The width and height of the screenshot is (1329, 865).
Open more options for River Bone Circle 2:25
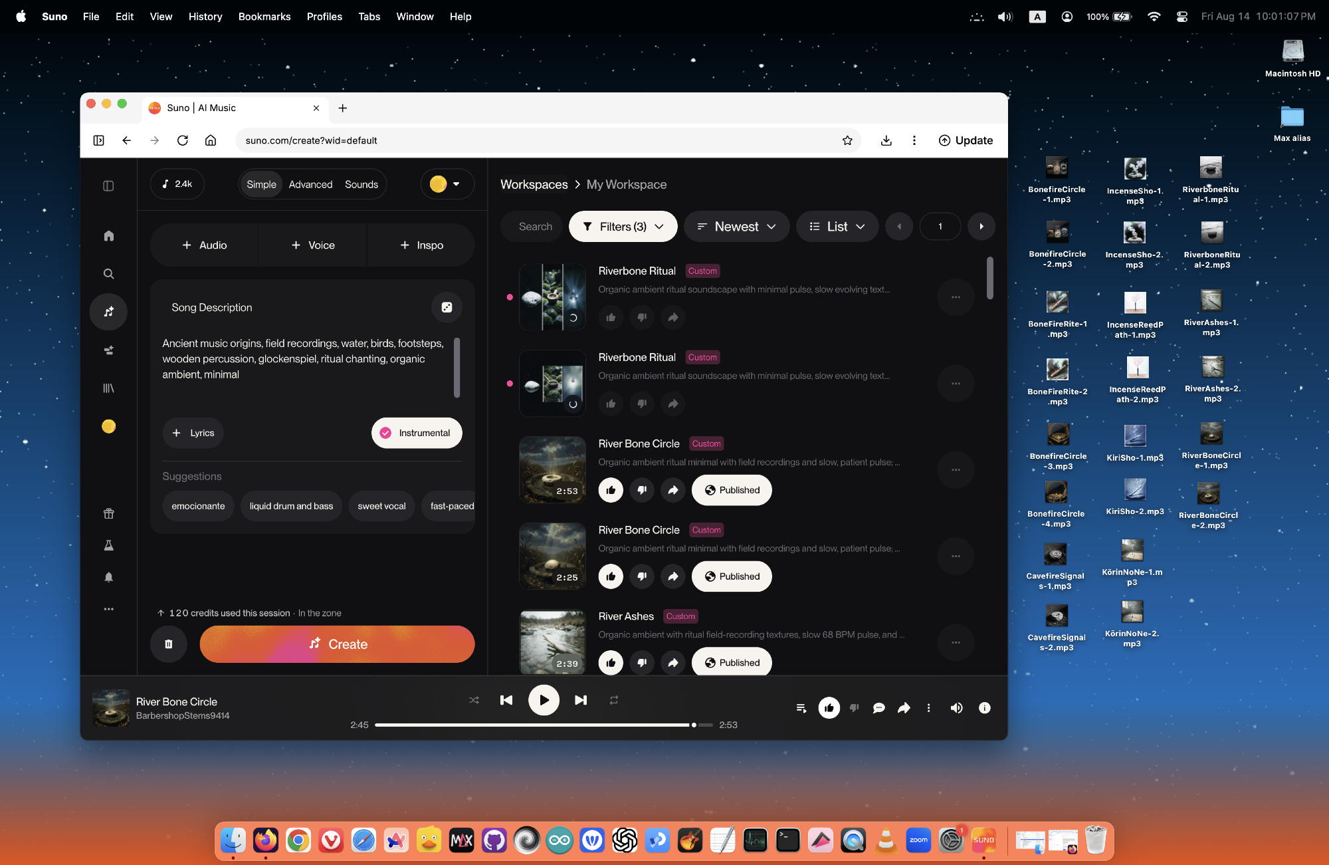click(x=956, y=556)
